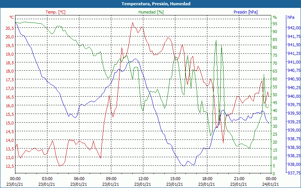Click the '60' humidity axis tick
This screenshot has height=188, width=301.
pos(275,79)
